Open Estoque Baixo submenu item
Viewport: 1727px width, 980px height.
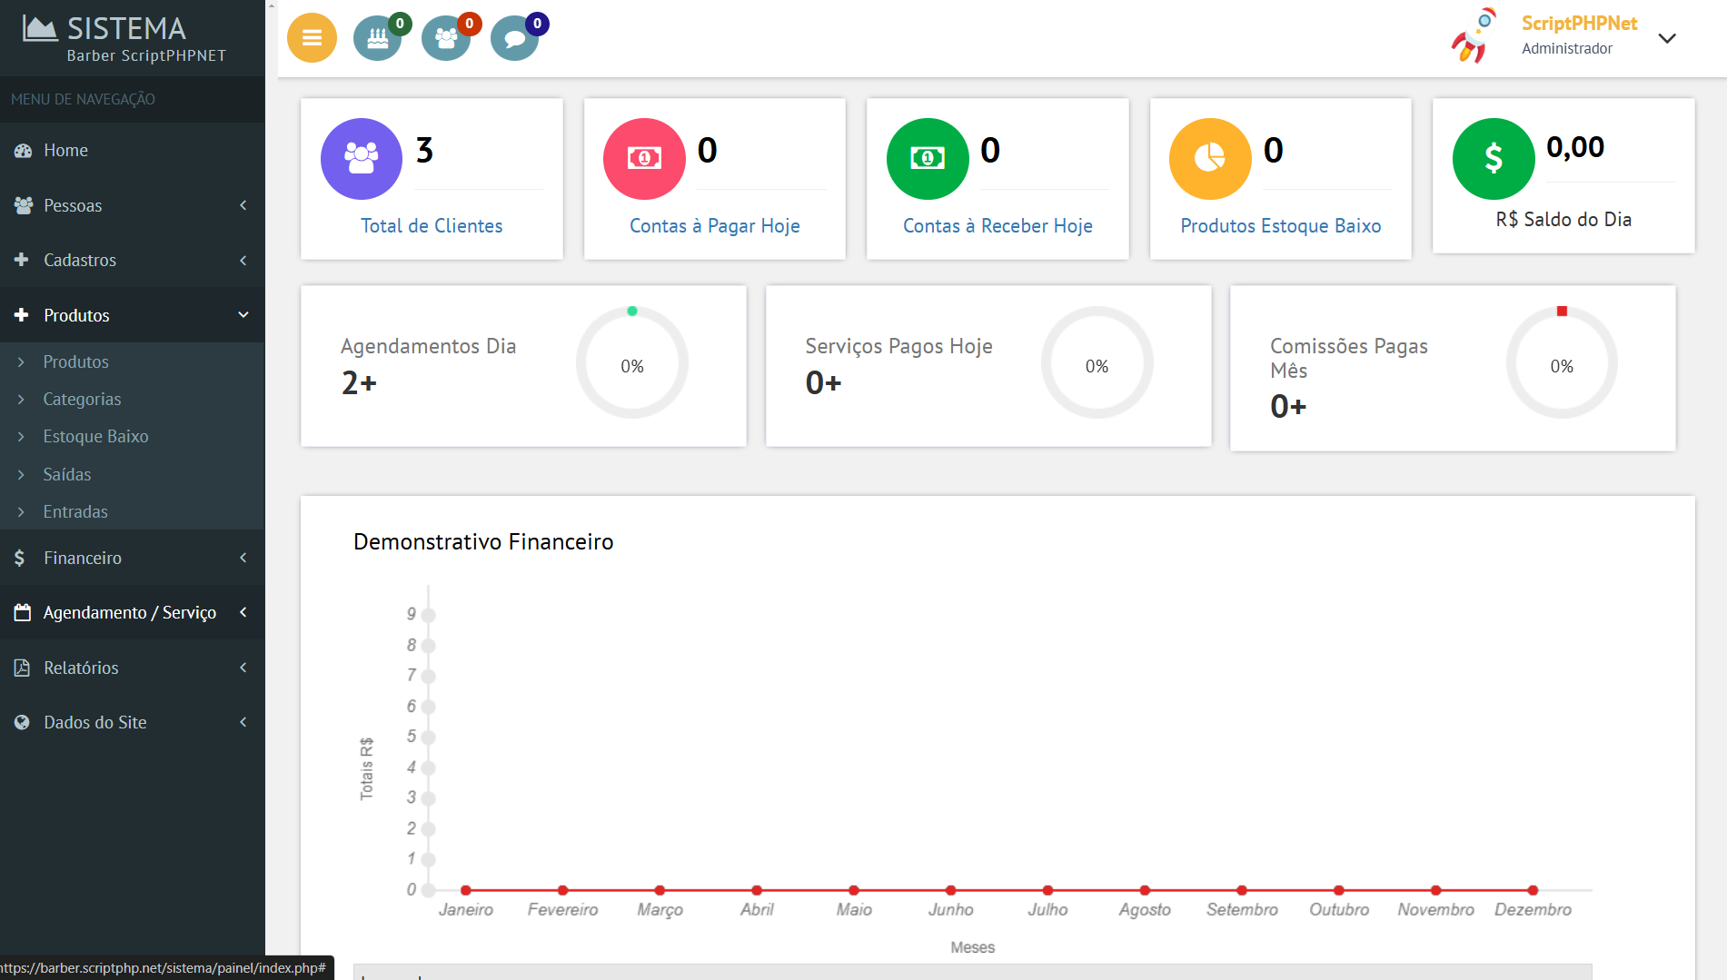pos(95,436)
